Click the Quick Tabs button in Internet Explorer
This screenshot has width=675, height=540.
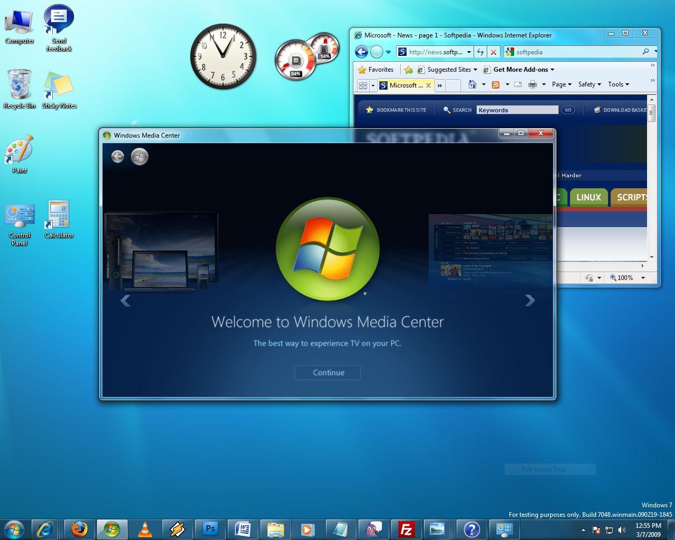pos(363,85)
